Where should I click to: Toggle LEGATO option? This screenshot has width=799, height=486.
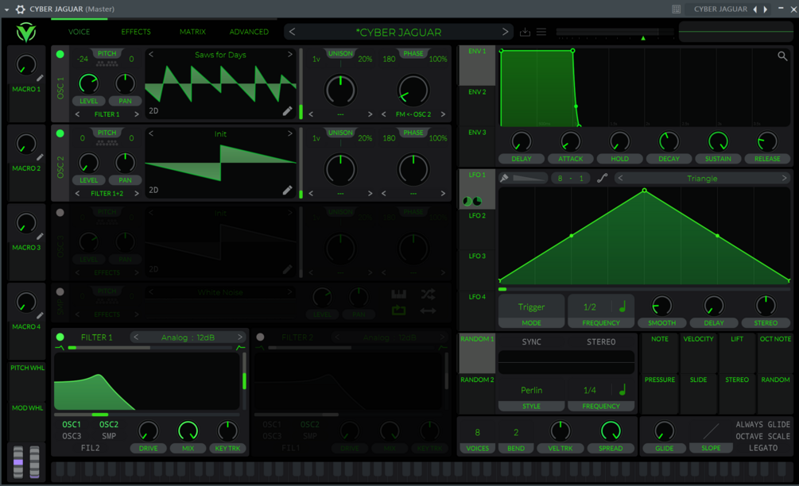[762, 449]
